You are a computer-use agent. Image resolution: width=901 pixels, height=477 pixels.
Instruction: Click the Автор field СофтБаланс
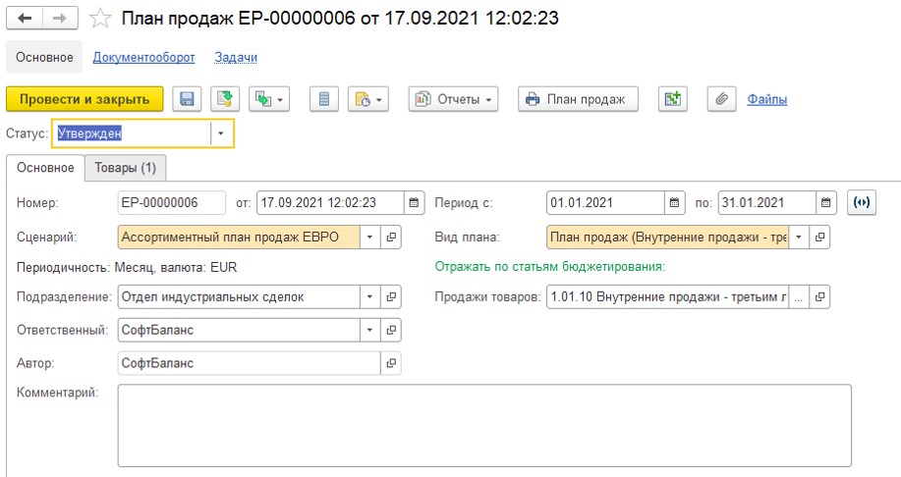pos(249,363)
